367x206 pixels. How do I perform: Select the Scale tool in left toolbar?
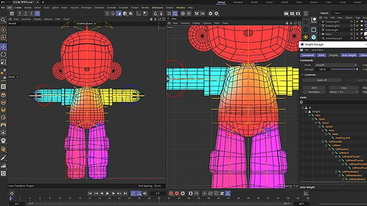tap(3, 62)
